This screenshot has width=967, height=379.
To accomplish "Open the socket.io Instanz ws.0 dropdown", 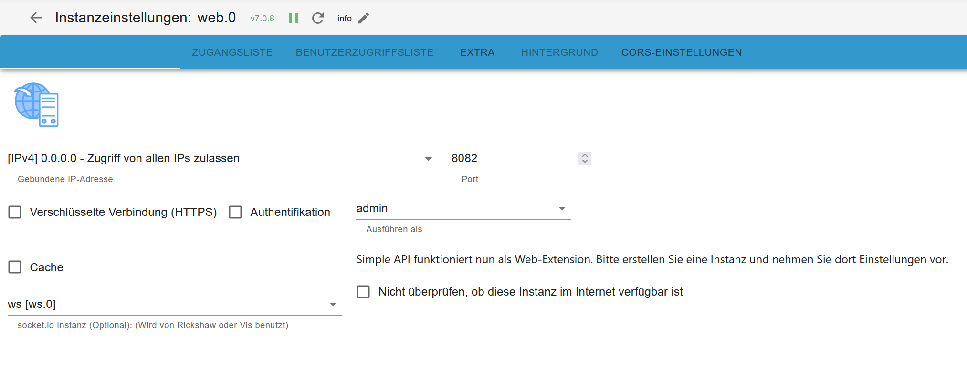I will pyautogui.click(x=175, y=304).
